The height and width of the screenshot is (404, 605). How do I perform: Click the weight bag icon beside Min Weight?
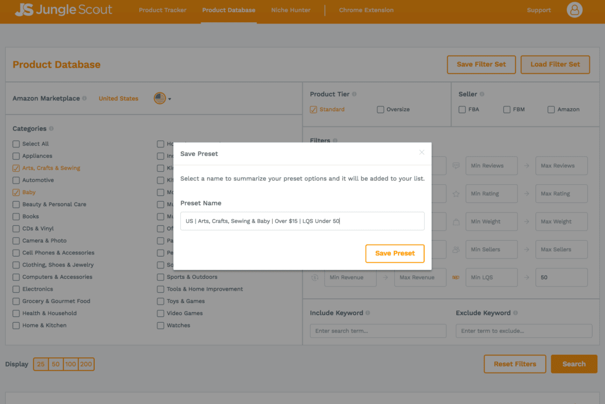(456, 221)
